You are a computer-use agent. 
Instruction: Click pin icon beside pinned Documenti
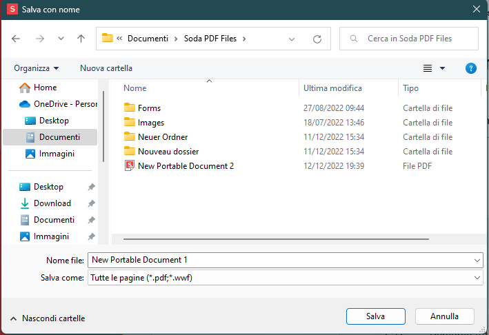91,220
